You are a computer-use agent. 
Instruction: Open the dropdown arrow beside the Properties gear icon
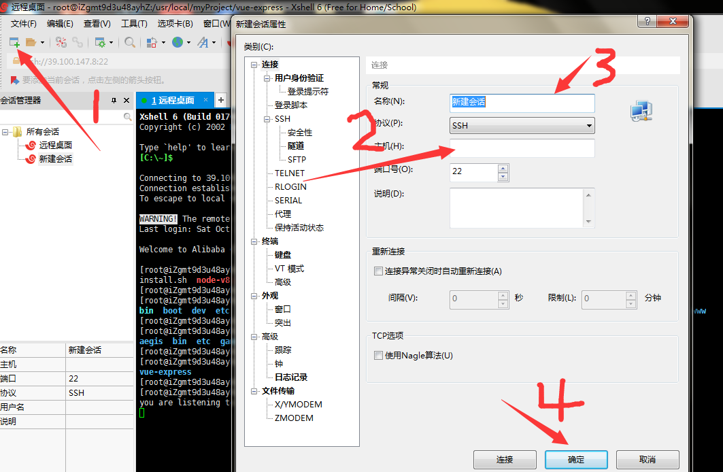coord(111,43)
